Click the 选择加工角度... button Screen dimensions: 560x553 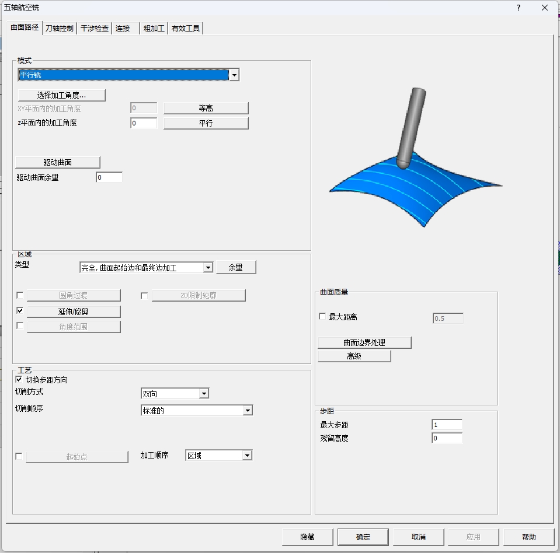click(x=61, y=95)
